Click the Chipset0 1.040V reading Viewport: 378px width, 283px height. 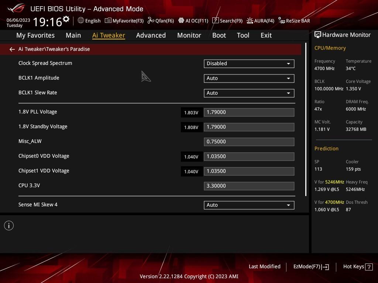click(x=191, y=157)
